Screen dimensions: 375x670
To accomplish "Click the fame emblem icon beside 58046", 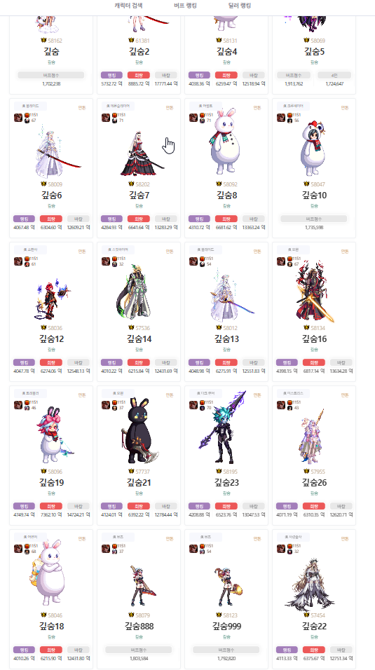I will pyautogui.click(x=43, y=615).
